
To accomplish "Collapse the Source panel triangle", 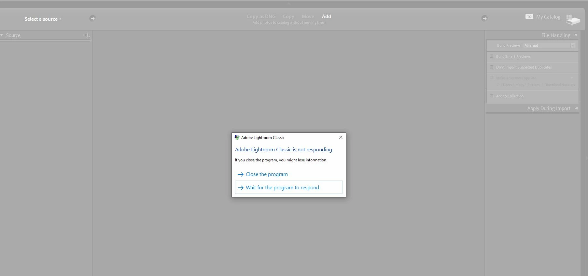I will (2, 35).
